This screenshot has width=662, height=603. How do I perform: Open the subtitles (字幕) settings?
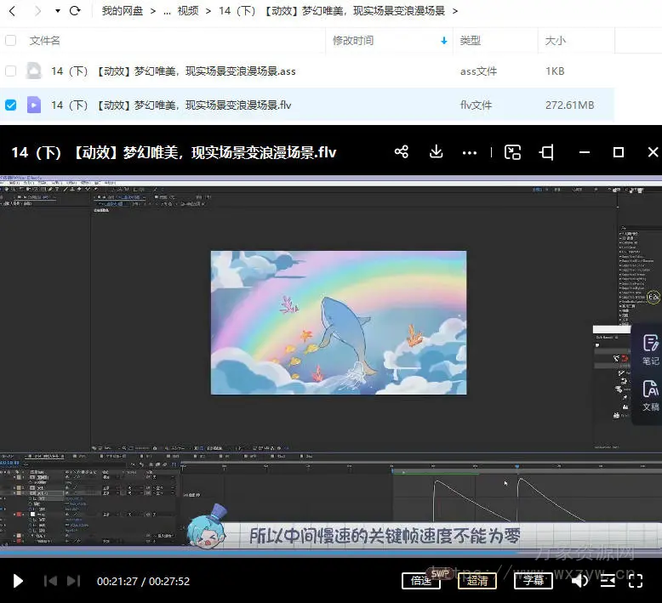[x=534, y=581]
